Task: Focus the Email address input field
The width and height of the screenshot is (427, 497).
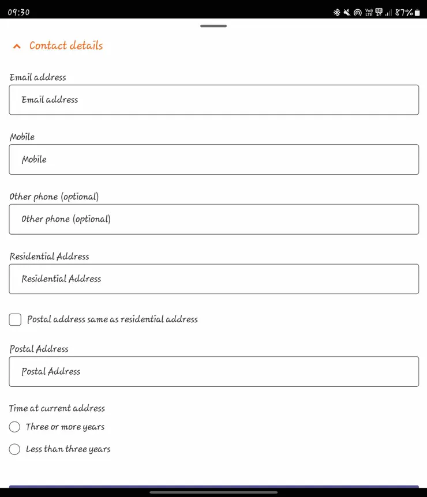Action: click(213, 100)
